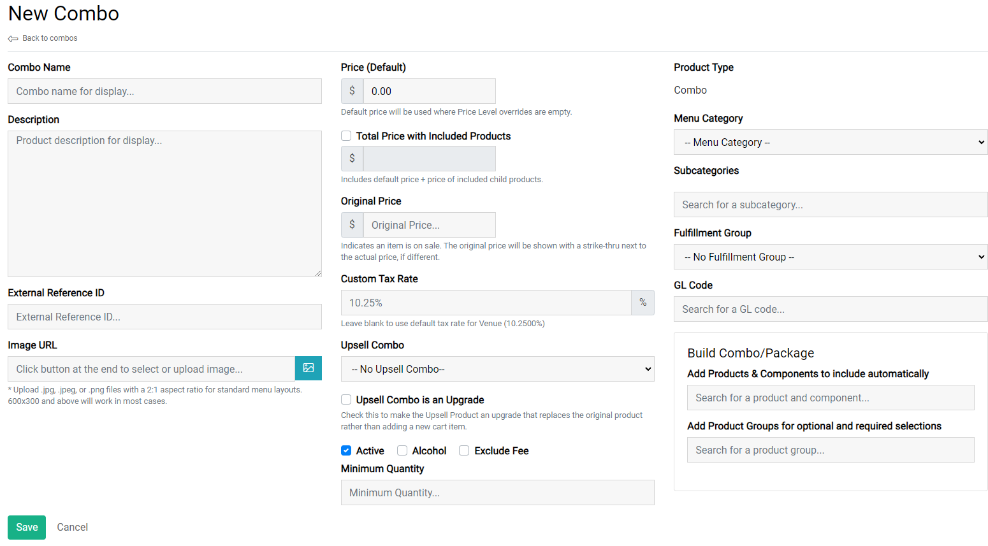The width and height of the screenshot is (988, 546).
Task: Click the Save button
Action: coord(26,527)
